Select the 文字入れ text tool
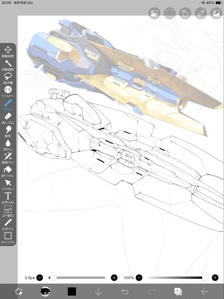The width and height of the screenshot is (224, 299). pos(8,198)
